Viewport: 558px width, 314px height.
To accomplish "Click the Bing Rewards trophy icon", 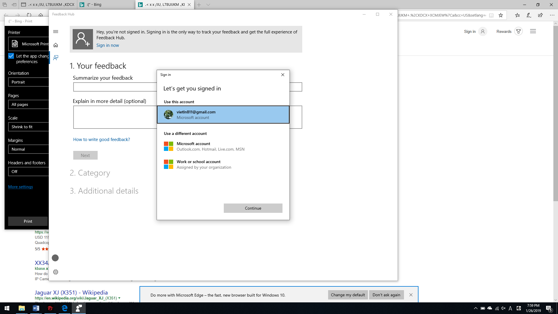I will pyautogui.click(x=518, y=31).
